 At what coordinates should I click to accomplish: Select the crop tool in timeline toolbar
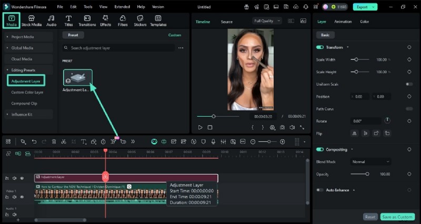point(74,141)
